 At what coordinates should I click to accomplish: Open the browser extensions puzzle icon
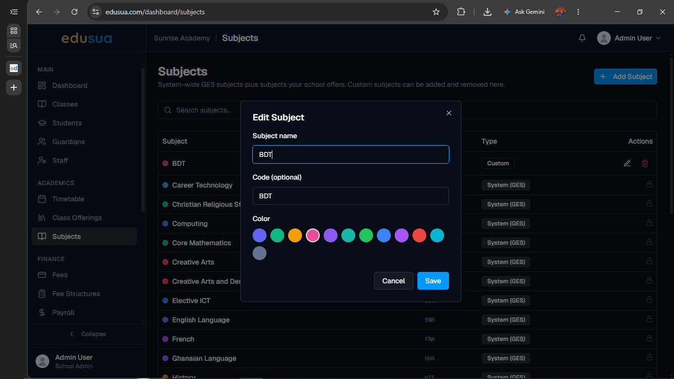pos(461,12)
